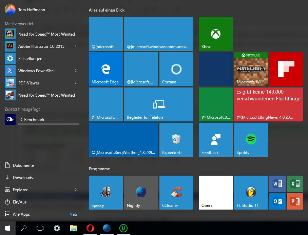Open the PowerPoint small tile

(x=295, y=201)
